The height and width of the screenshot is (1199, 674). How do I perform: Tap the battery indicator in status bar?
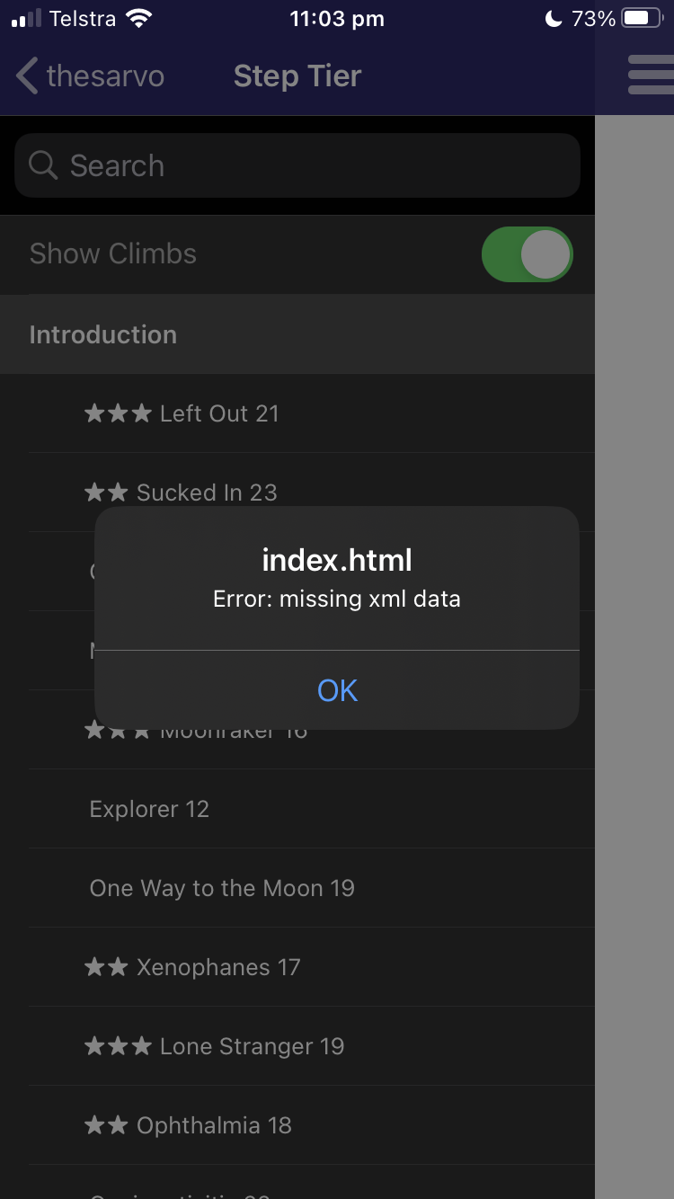coord(642,19)
